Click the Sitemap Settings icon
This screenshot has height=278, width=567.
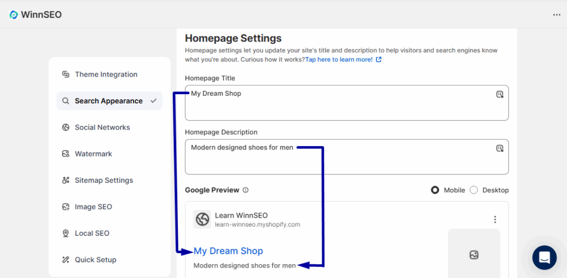(65, 181)
